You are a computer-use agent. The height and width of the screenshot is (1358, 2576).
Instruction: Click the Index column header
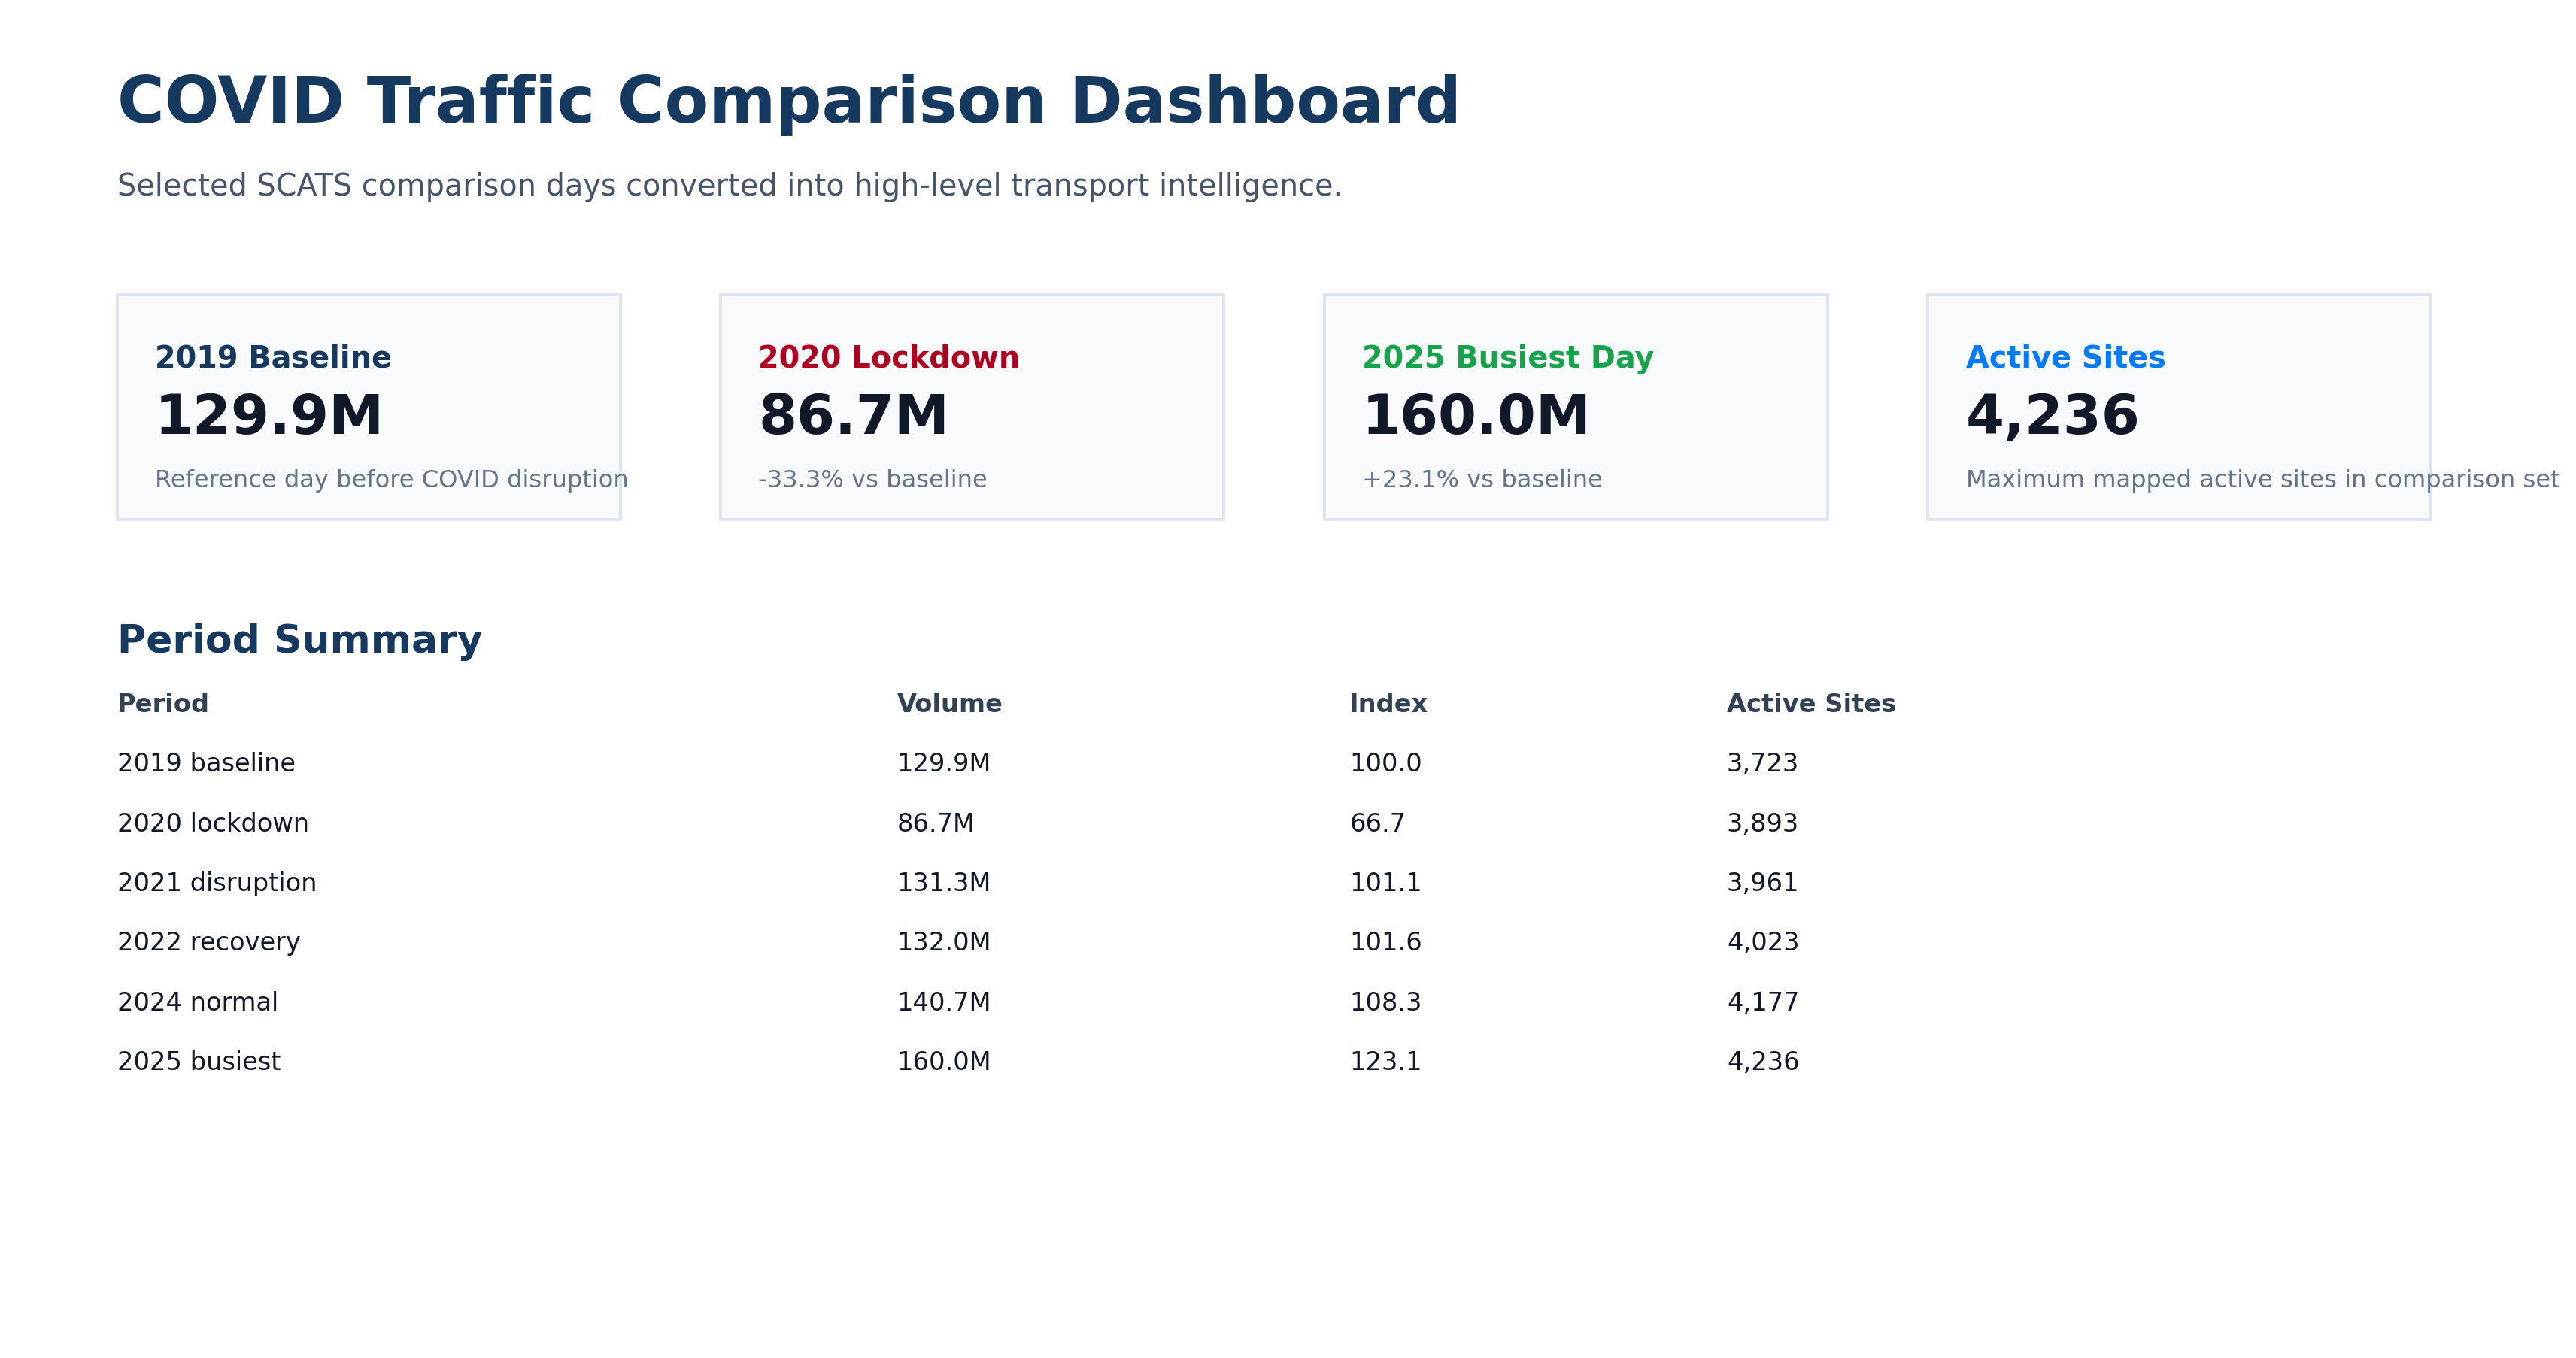tap(1388, 704)
